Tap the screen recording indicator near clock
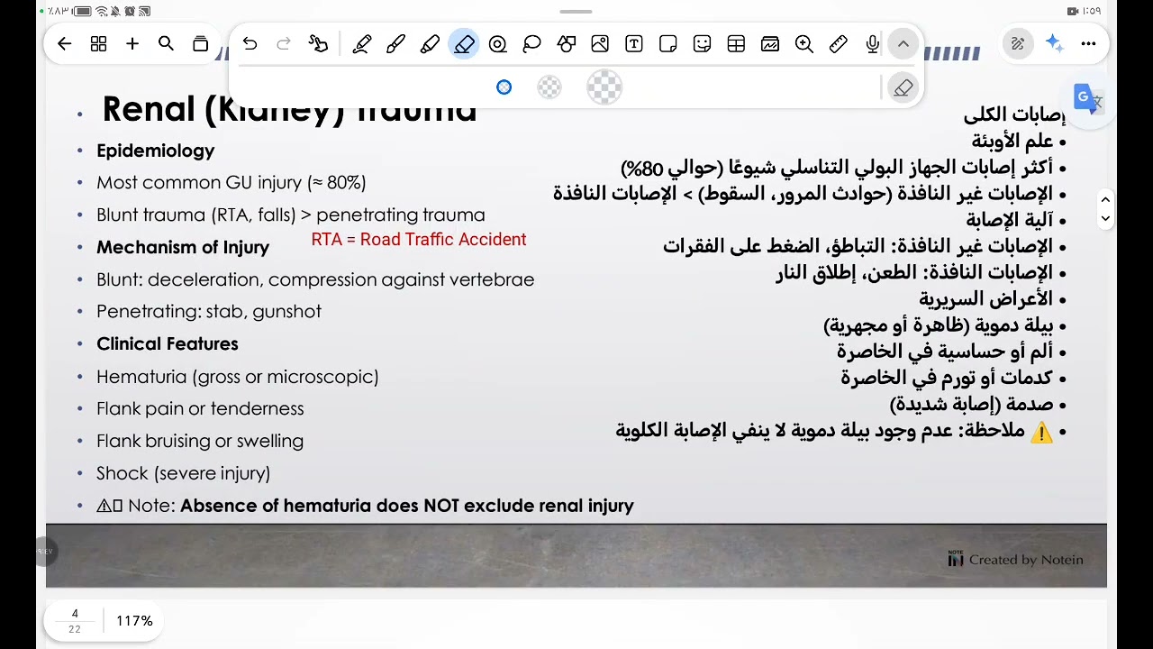The image size is (1153, 649). click(1072, 11)
